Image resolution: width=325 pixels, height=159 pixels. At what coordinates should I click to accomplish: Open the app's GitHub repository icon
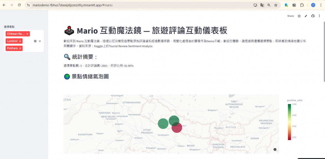(x=313, y=16)
